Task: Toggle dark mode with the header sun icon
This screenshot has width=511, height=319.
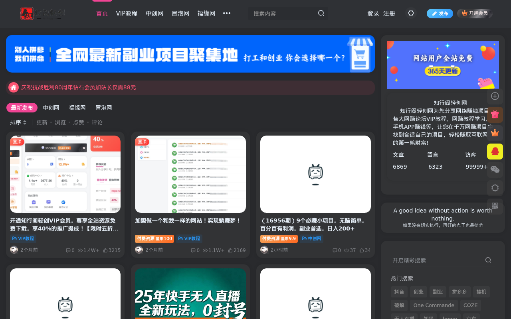Action: (x=410, y=13)
